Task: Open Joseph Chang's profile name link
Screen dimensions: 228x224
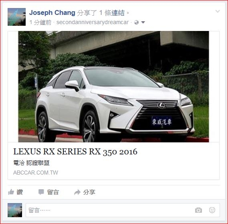Action: coord(52,13)
